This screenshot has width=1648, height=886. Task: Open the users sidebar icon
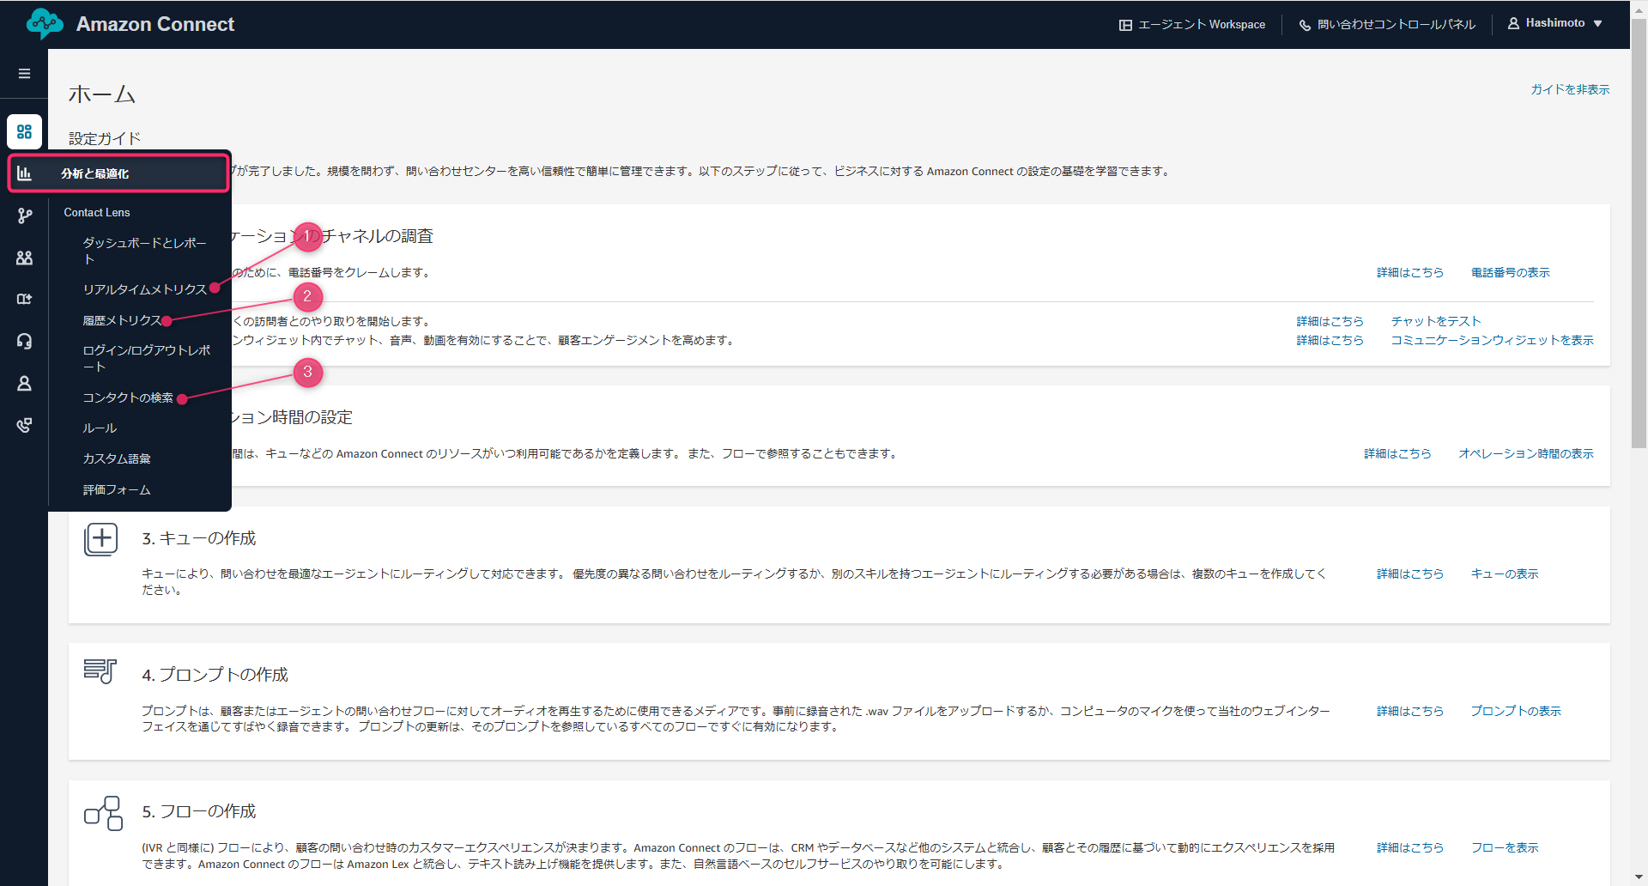click(x=24, y=258)
